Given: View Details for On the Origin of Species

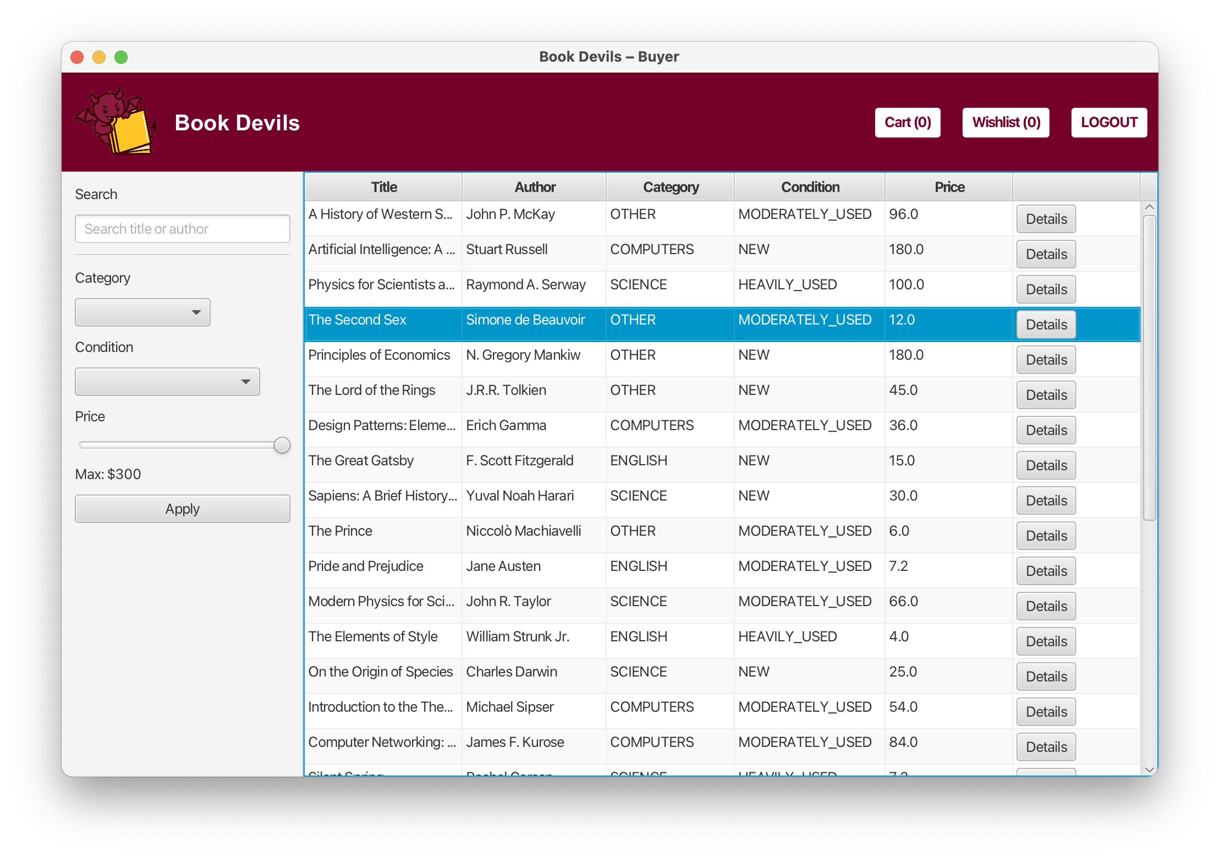Looking at the screenshot, I should coord(1045,676).
